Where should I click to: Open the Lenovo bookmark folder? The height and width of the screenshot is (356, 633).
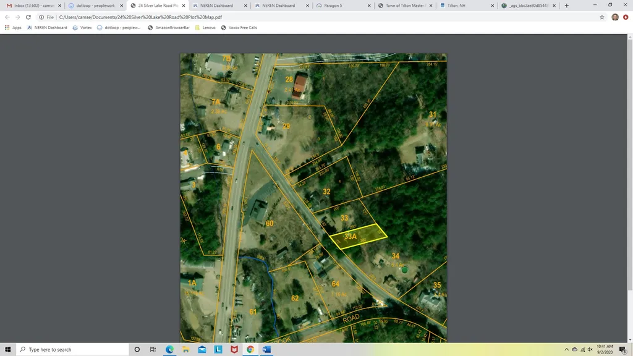click(205, 28)
